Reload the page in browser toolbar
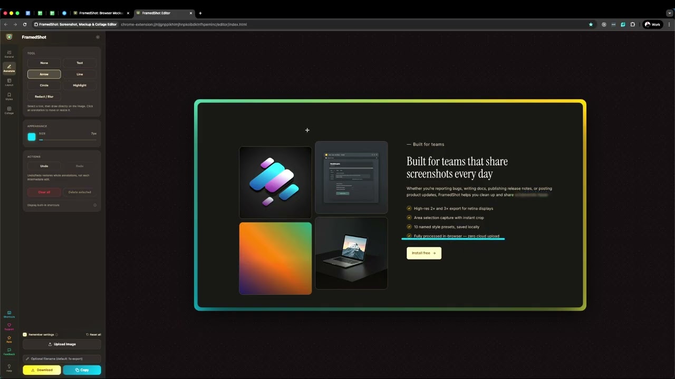 [x=25, y=24]
